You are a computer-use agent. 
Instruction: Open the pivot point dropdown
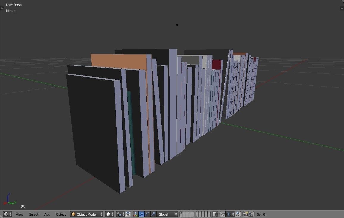click(x=120, y=214)
